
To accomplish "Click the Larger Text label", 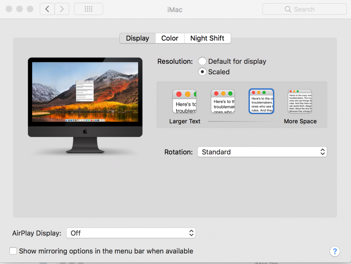I will click(x=185, y=121).
